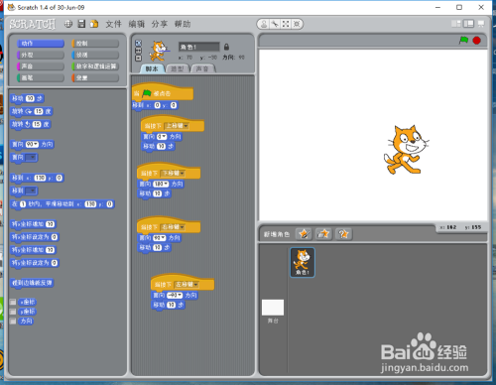The width and height of the screenshot is (496, 385).
Task: Open 上移键 key dropdown in script
Action: point(177,126)
